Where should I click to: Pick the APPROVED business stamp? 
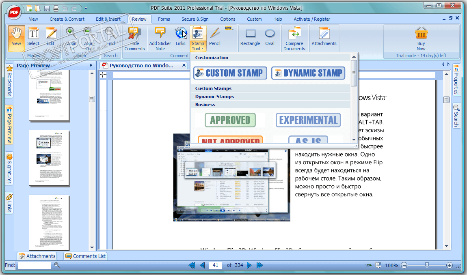[230, 120]
